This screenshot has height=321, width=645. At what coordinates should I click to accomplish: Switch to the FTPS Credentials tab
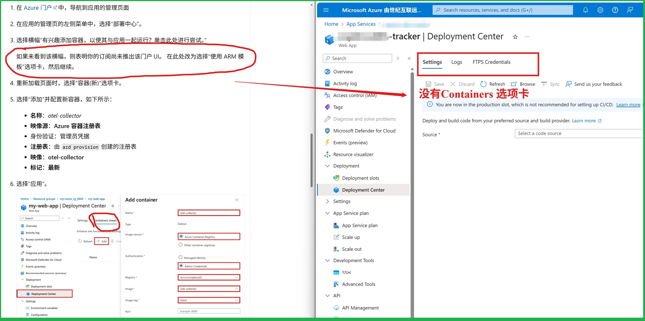click(491, 62)
